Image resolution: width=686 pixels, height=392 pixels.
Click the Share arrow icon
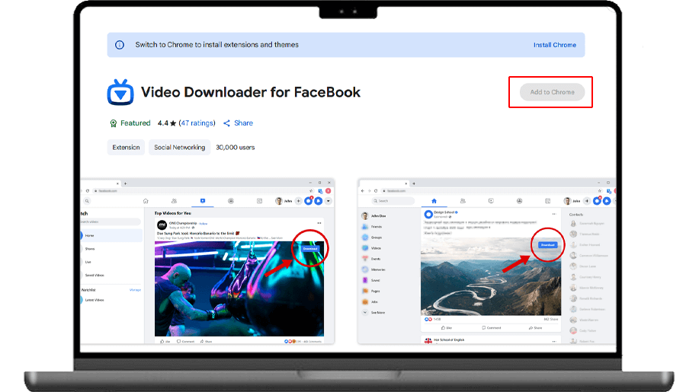tap(226, 123)
